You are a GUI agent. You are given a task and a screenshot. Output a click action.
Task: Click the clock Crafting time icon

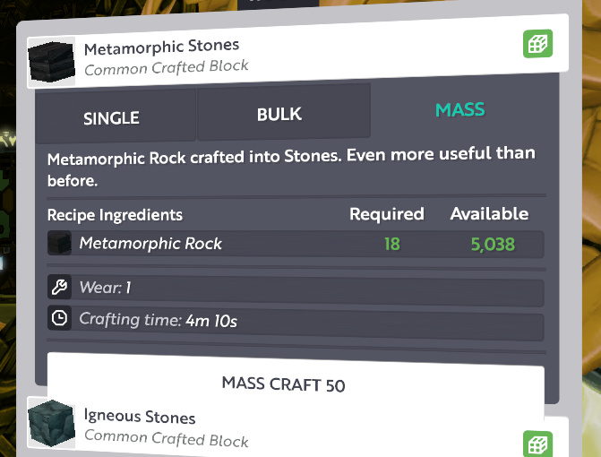(x=59, y=318)
